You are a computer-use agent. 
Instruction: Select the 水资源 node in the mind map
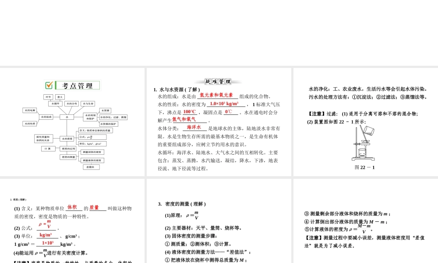(105, 110)
